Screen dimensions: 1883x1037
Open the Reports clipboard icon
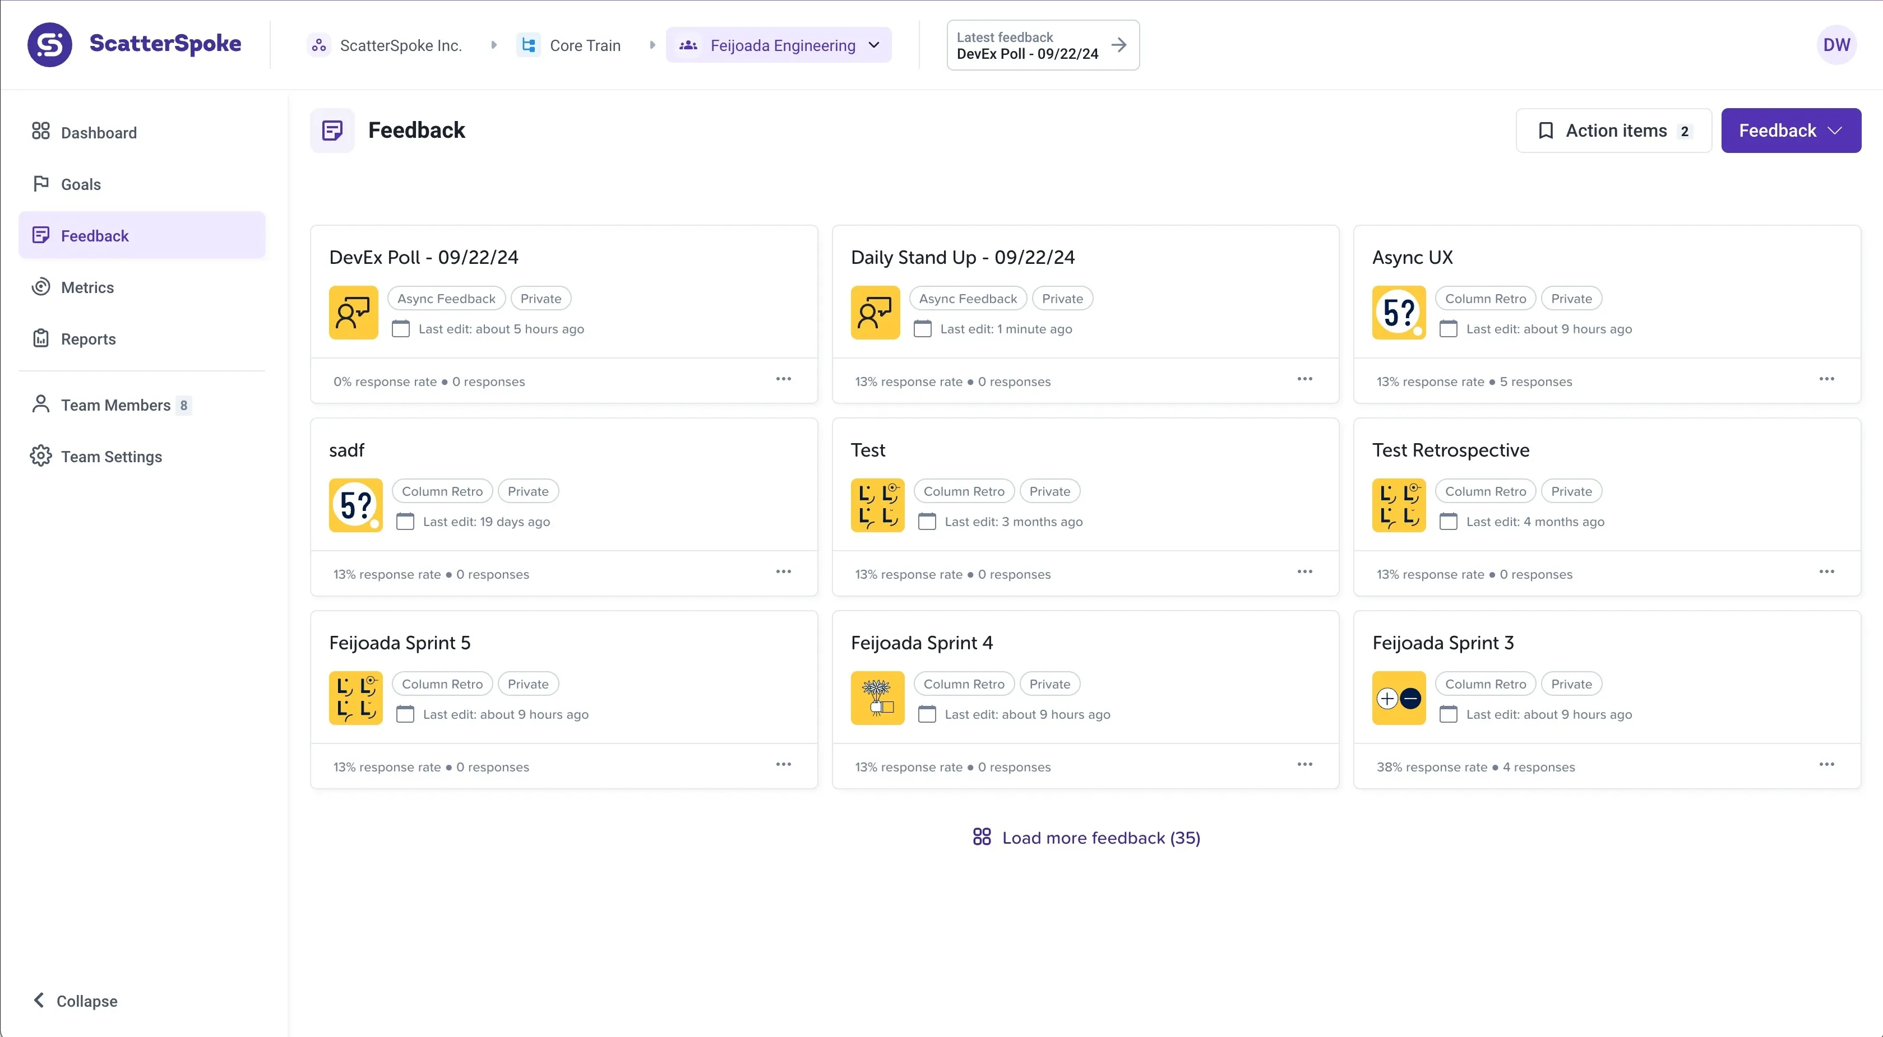41,338
